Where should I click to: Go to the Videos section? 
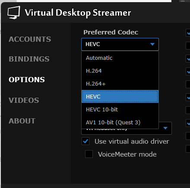(24, 100)
